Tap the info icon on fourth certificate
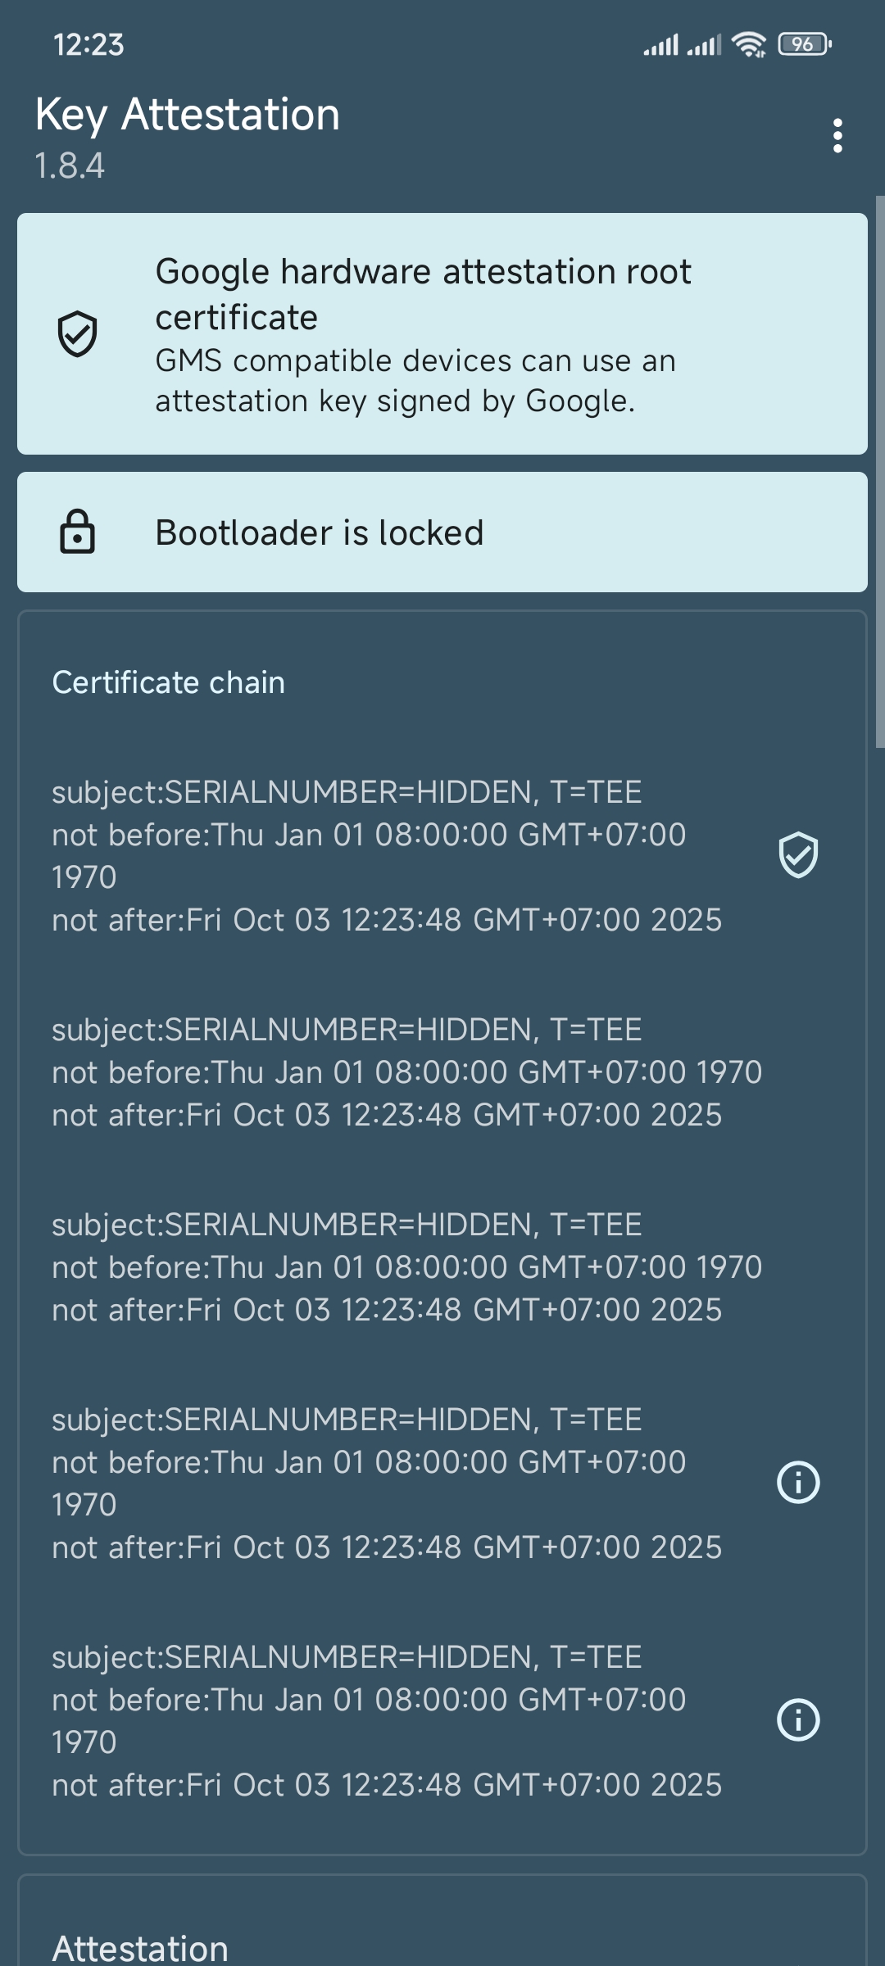The image size is (885, 1966). pyautogui.click(x=797, y=1482)
